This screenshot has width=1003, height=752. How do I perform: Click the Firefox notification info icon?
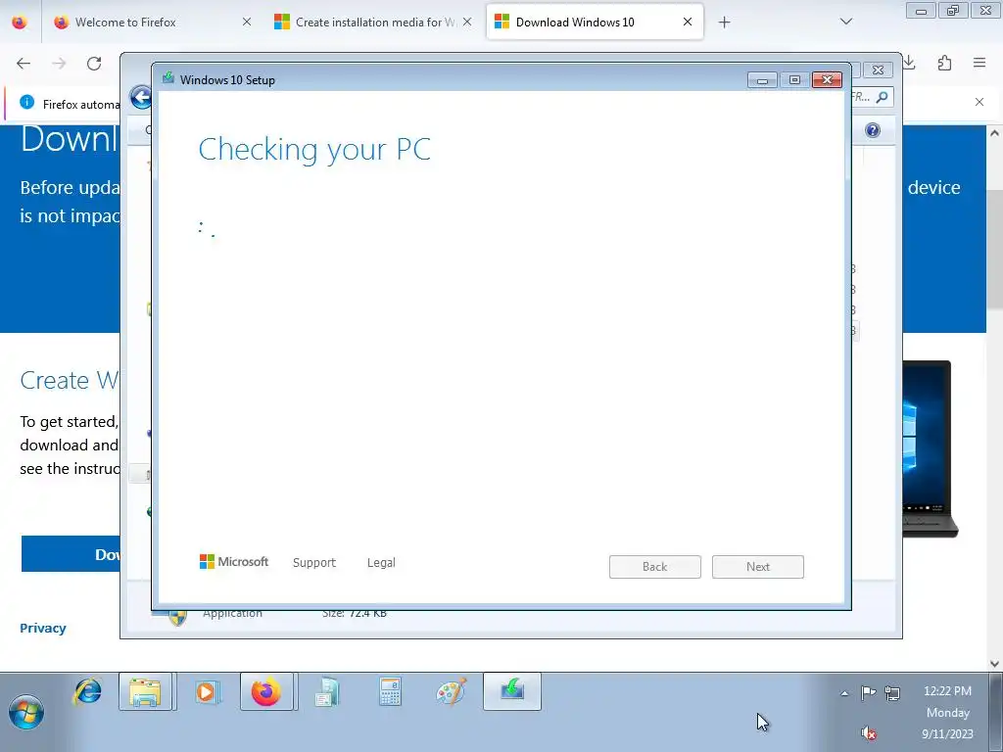(x=26, y=102)
